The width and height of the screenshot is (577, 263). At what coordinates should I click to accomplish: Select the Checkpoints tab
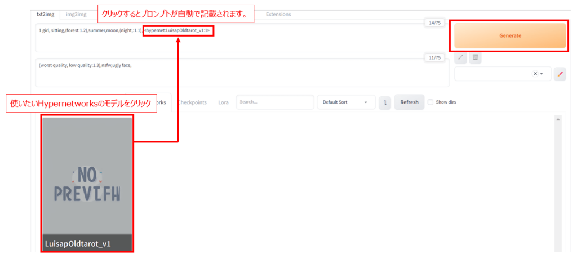click(192, 102)
